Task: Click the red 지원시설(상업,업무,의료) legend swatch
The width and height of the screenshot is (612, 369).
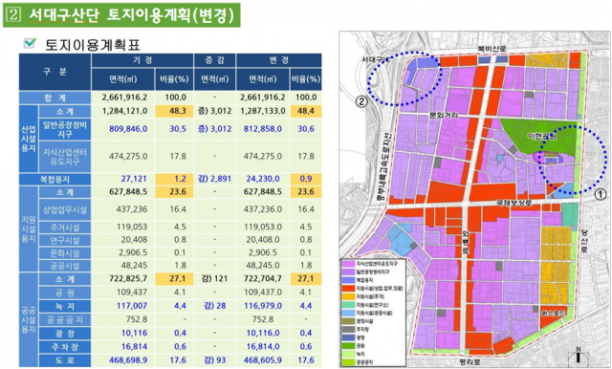Action: [348, 289]
